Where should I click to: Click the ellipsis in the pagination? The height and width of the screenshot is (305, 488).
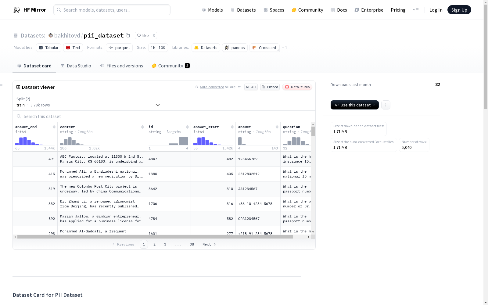click(x=178, y=244)
